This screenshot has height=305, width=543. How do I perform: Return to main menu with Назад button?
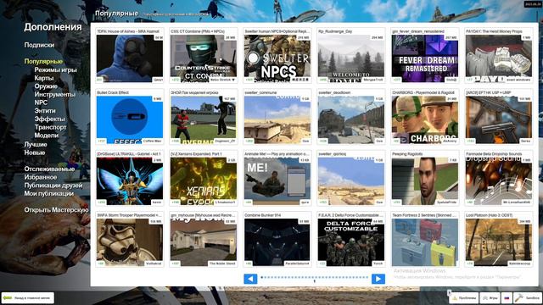28,297
